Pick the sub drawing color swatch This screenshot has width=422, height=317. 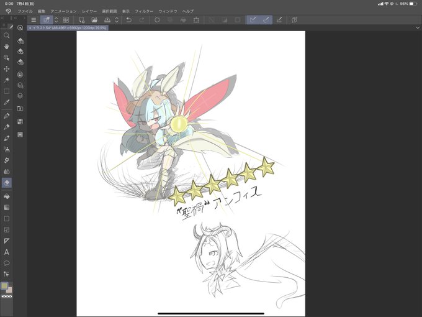(9, 290)
